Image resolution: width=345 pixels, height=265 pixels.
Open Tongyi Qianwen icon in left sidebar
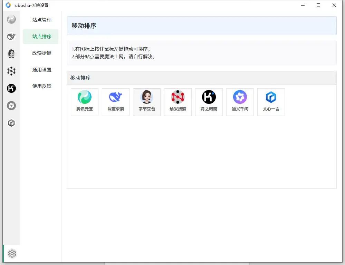pos(11,106)
